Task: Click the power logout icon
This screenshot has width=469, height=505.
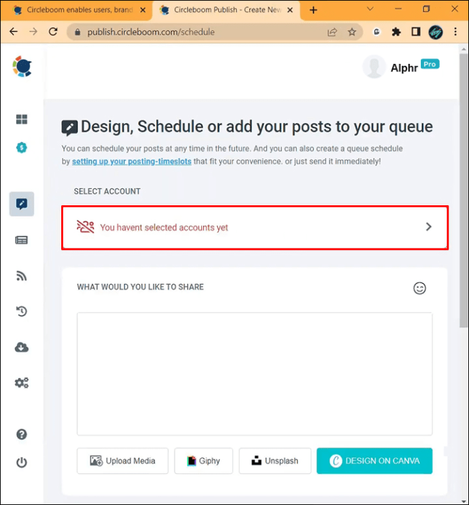Action: click(x=22, y=463)
